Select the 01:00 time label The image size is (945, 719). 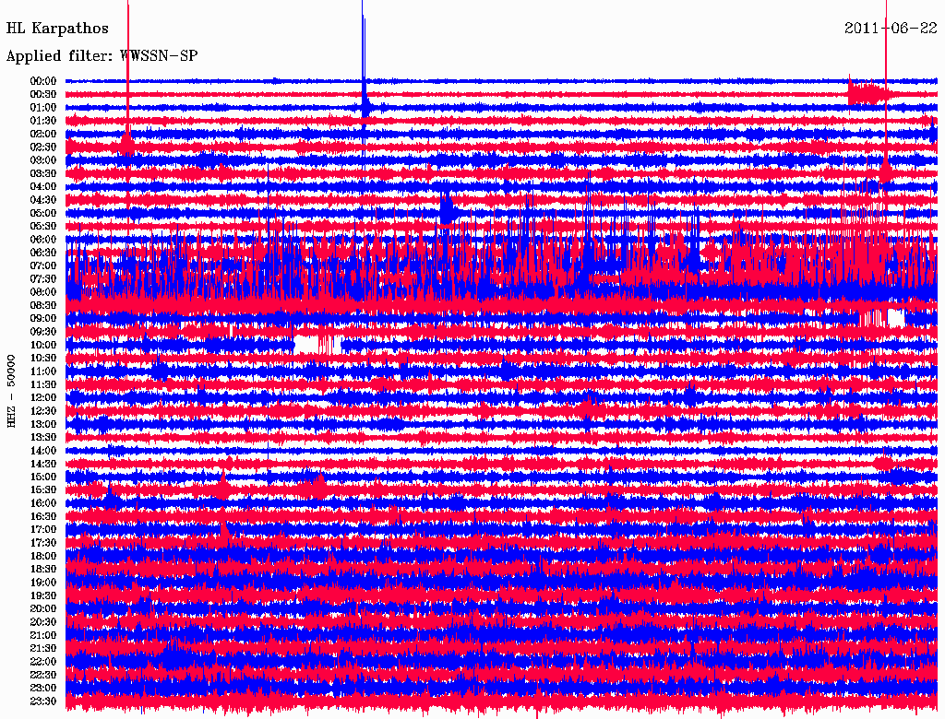[x=43, y=107]
